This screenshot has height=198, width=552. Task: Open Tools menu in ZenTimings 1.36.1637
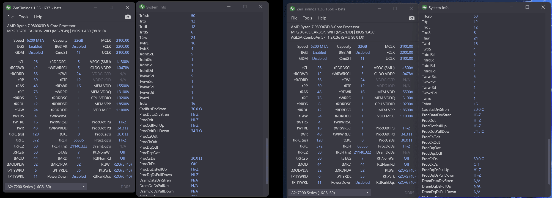24,17
